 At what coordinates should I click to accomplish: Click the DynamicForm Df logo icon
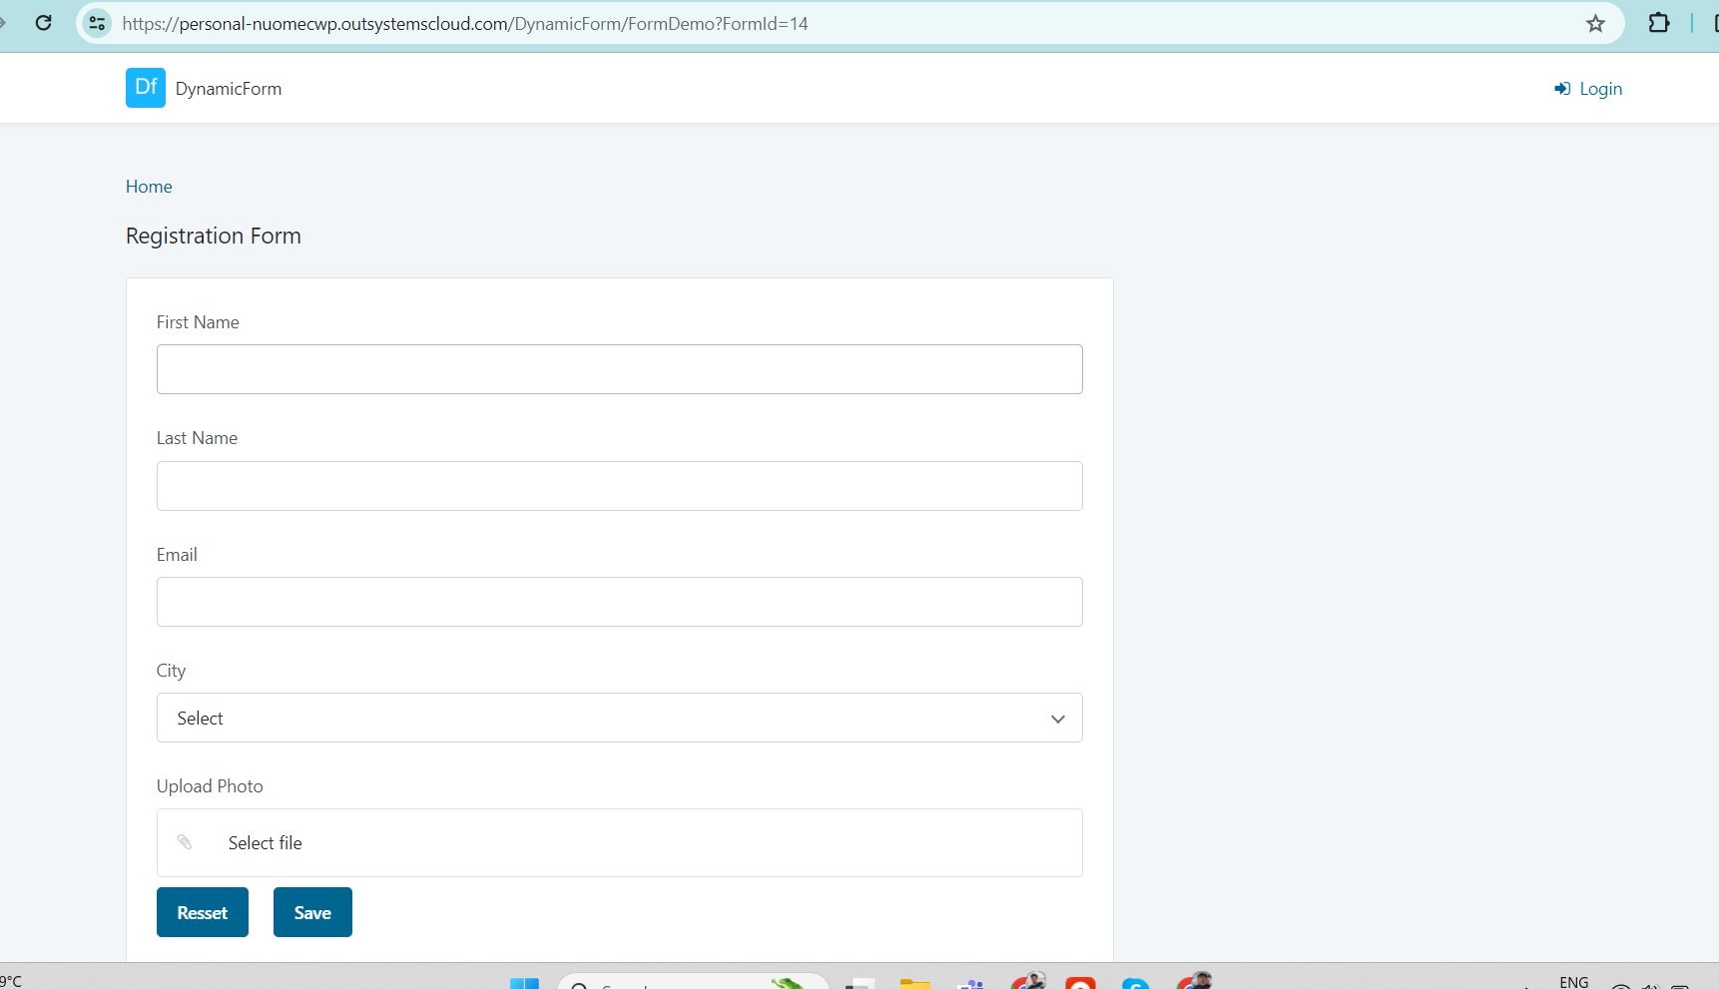point(146,88)
